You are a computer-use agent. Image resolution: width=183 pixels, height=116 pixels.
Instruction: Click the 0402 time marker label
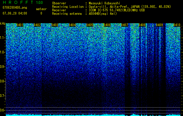coord(37,25)
